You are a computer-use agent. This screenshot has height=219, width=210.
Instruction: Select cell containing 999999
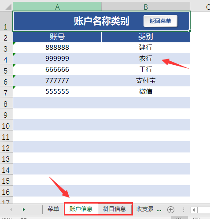pyautogui.click(x=57, y=59)
